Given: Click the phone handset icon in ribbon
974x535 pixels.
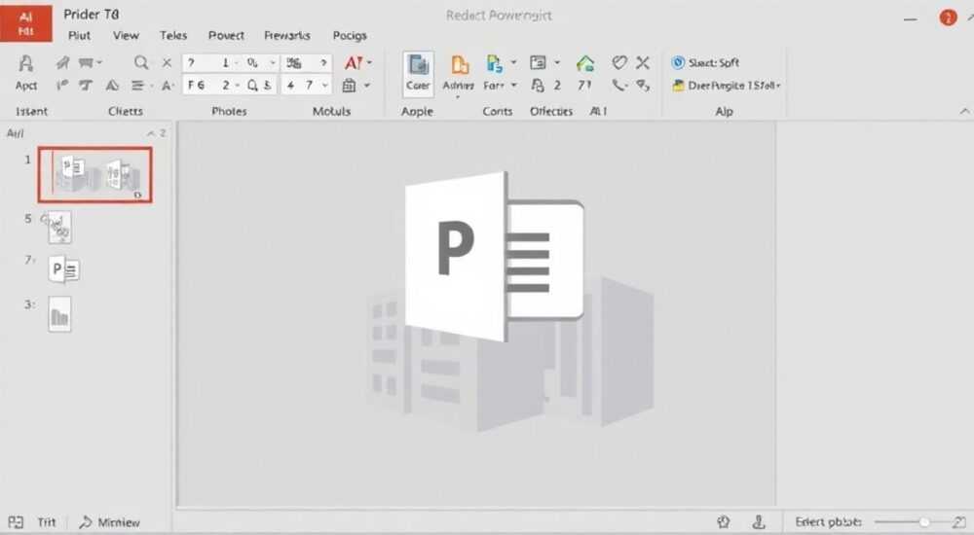Looking at the screenshot, I should tap(618, 85).
